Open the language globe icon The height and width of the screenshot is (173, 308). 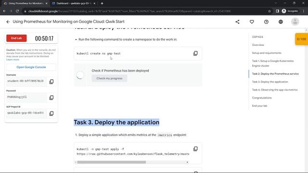(281, 22)
